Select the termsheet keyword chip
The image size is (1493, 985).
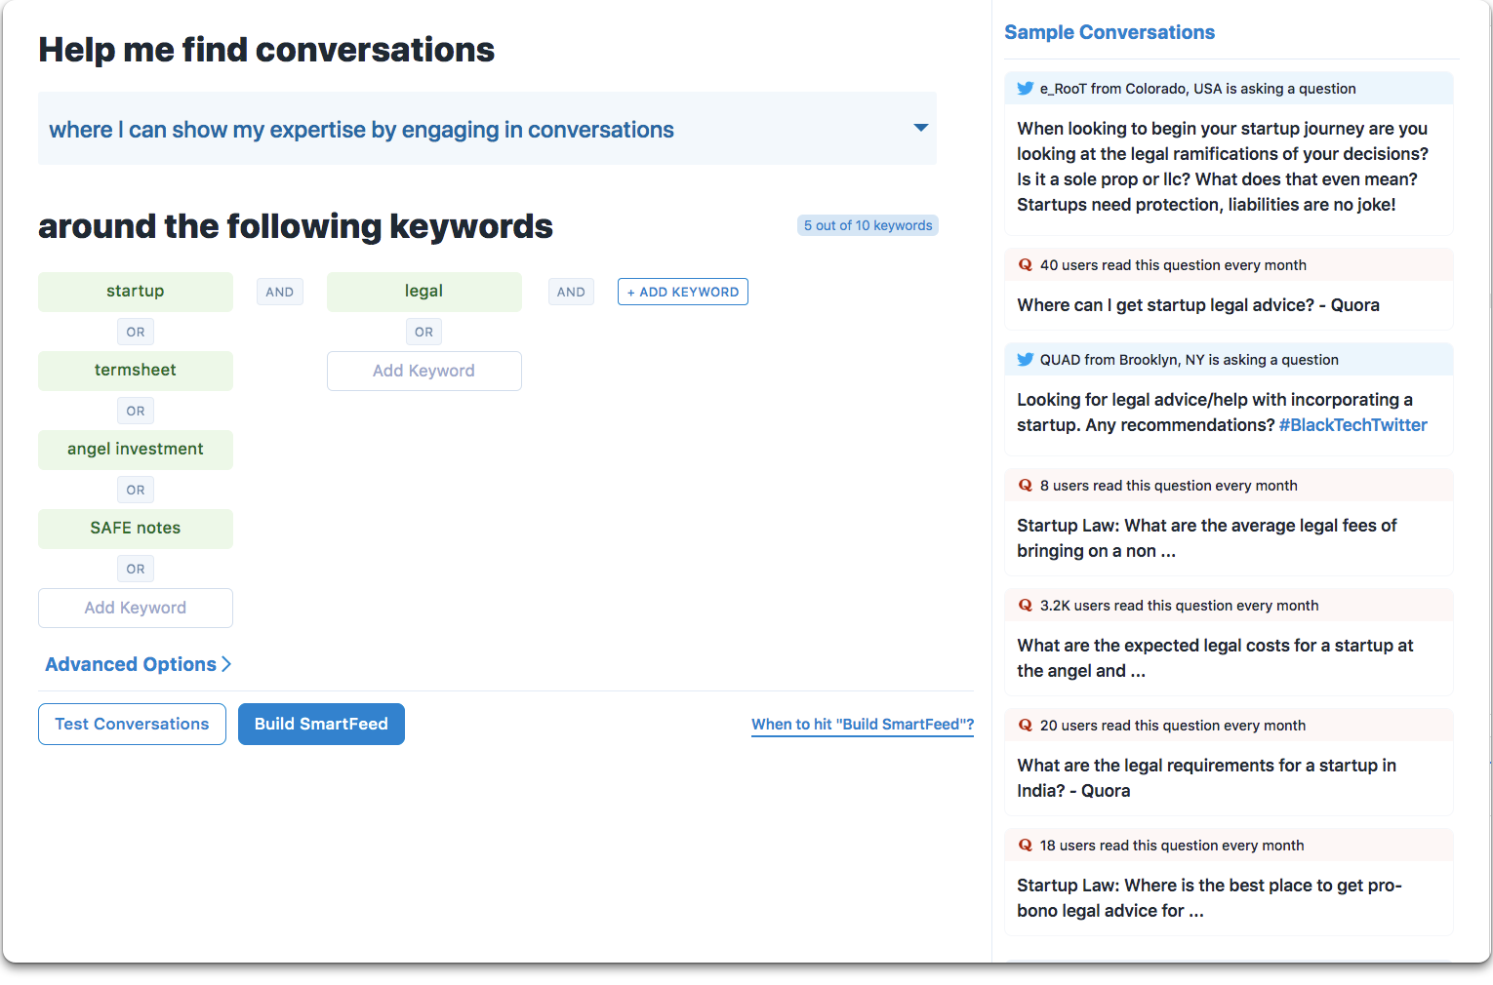[x=136, y=371]
